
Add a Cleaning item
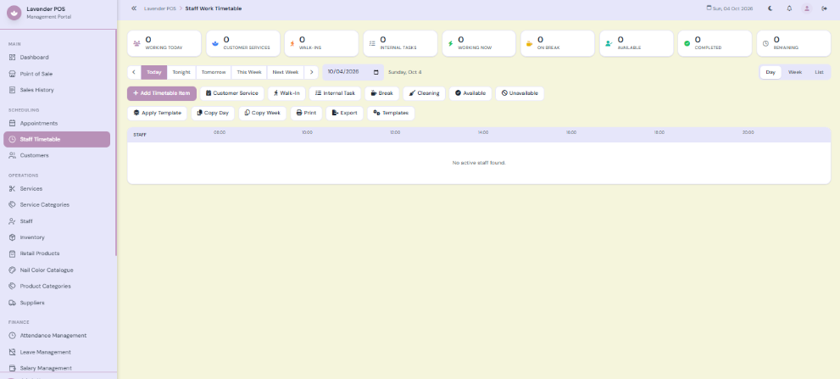[424, 93]
